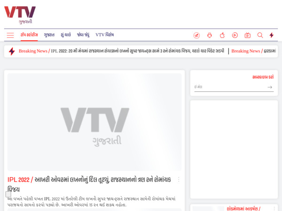Click the play video icon

[235, 35]
